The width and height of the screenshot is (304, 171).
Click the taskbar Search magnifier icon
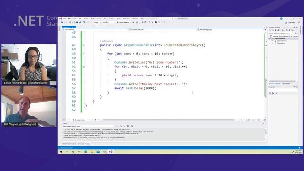pos(67,152)
